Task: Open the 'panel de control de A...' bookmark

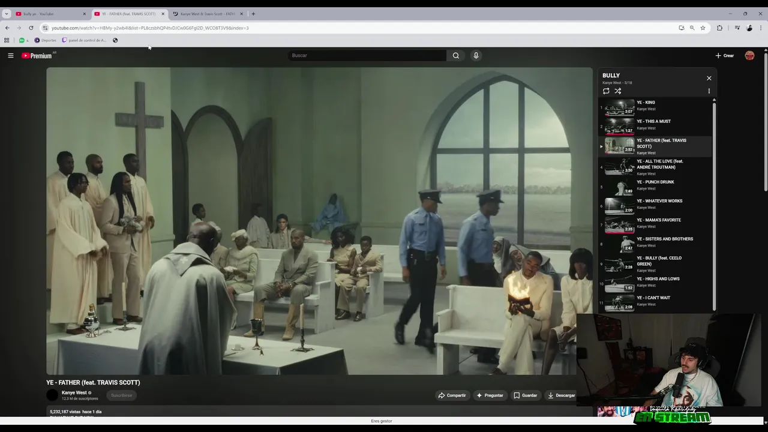Action: [x=84, y=40]
